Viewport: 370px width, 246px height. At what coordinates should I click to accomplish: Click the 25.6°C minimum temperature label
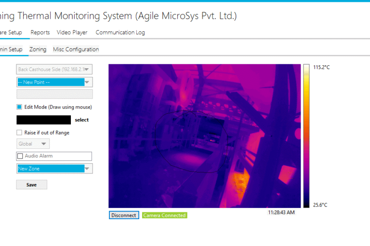pos(320,205)
